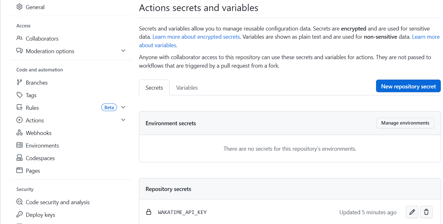Image resolution: width=443 pixels, height=224 pixels.
Task: Click the Collaborators people icon
Action: point(19,38)
